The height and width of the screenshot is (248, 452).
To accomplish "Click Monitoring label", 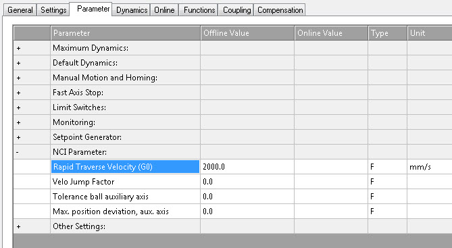I will click(74, 122).
